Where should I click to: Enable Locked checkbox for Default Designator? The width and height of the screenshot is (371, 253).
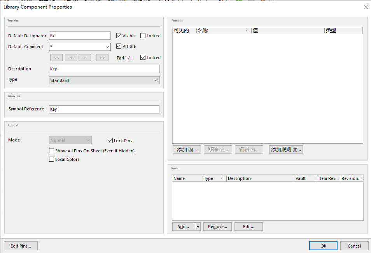(x=143, y=36)
